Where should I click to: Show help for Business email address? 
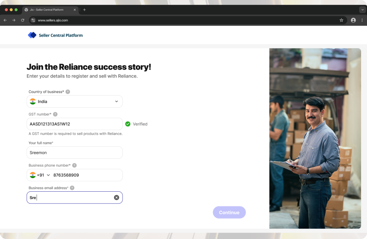tap(72, 188)
